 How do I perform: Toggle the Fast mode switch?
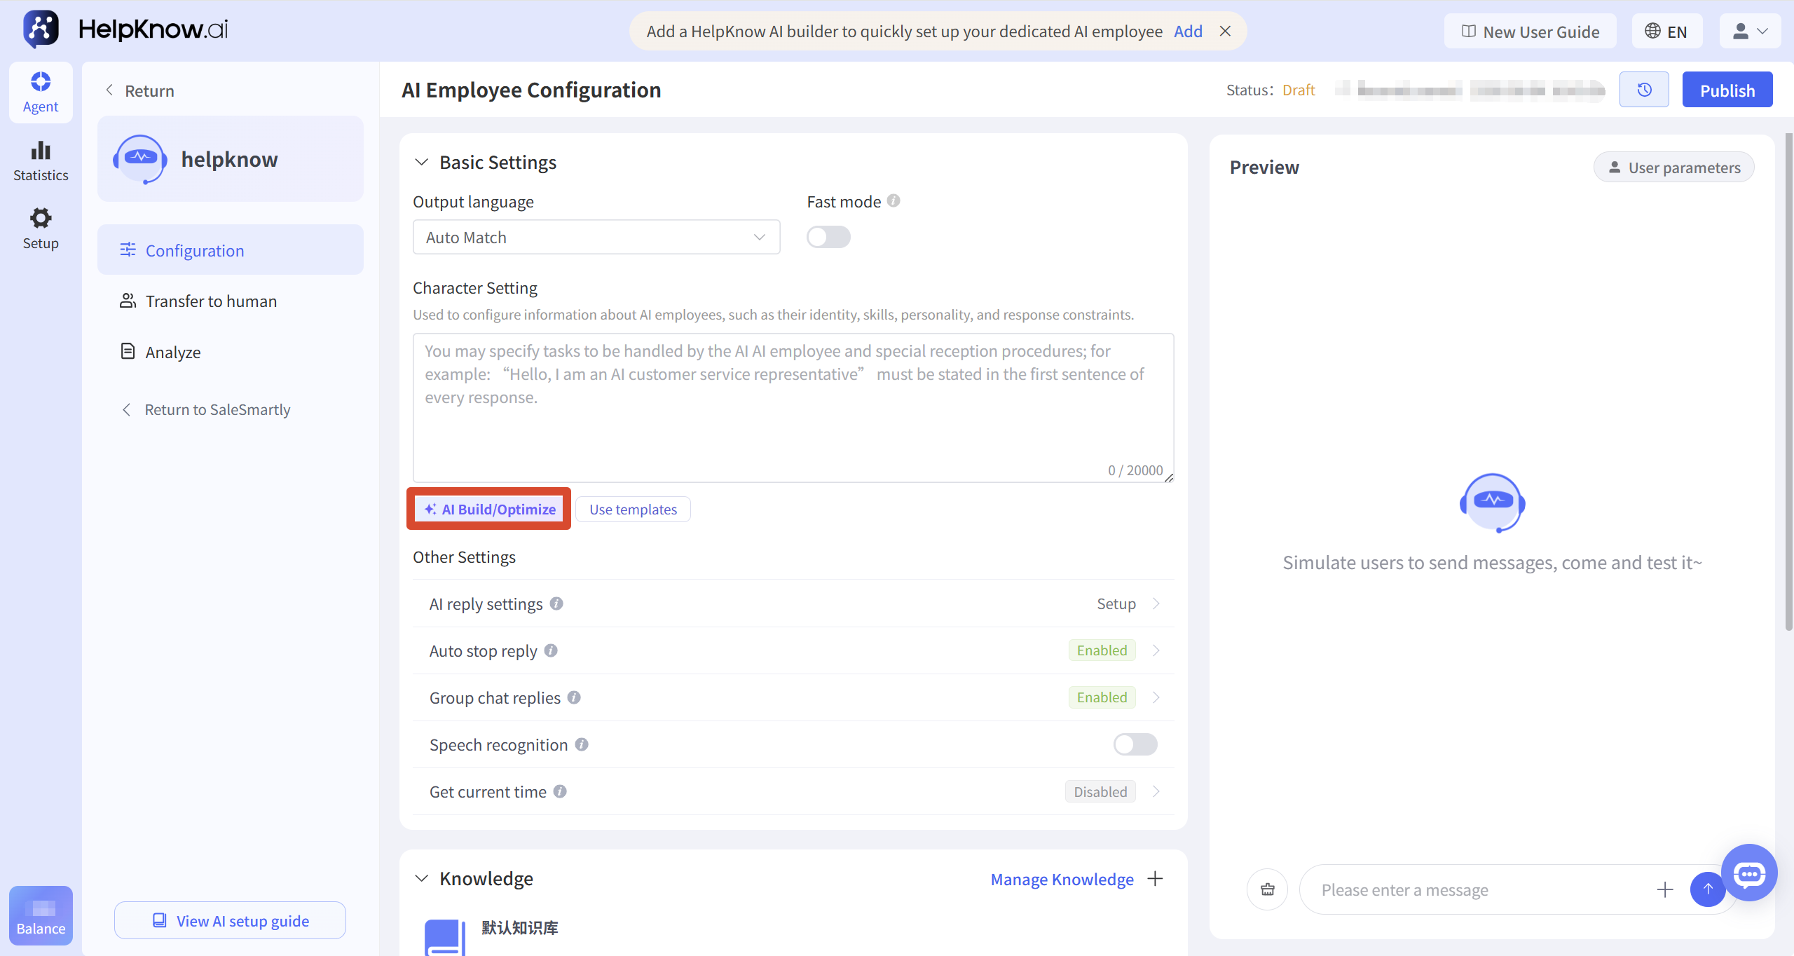coord(828,237)
